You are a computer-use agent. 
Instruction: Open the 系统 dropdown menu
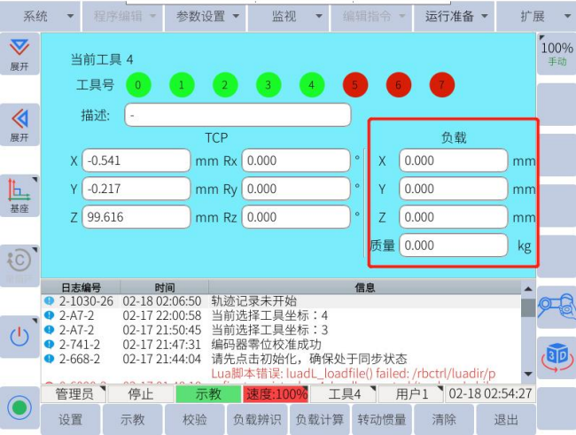coord(40,16)
